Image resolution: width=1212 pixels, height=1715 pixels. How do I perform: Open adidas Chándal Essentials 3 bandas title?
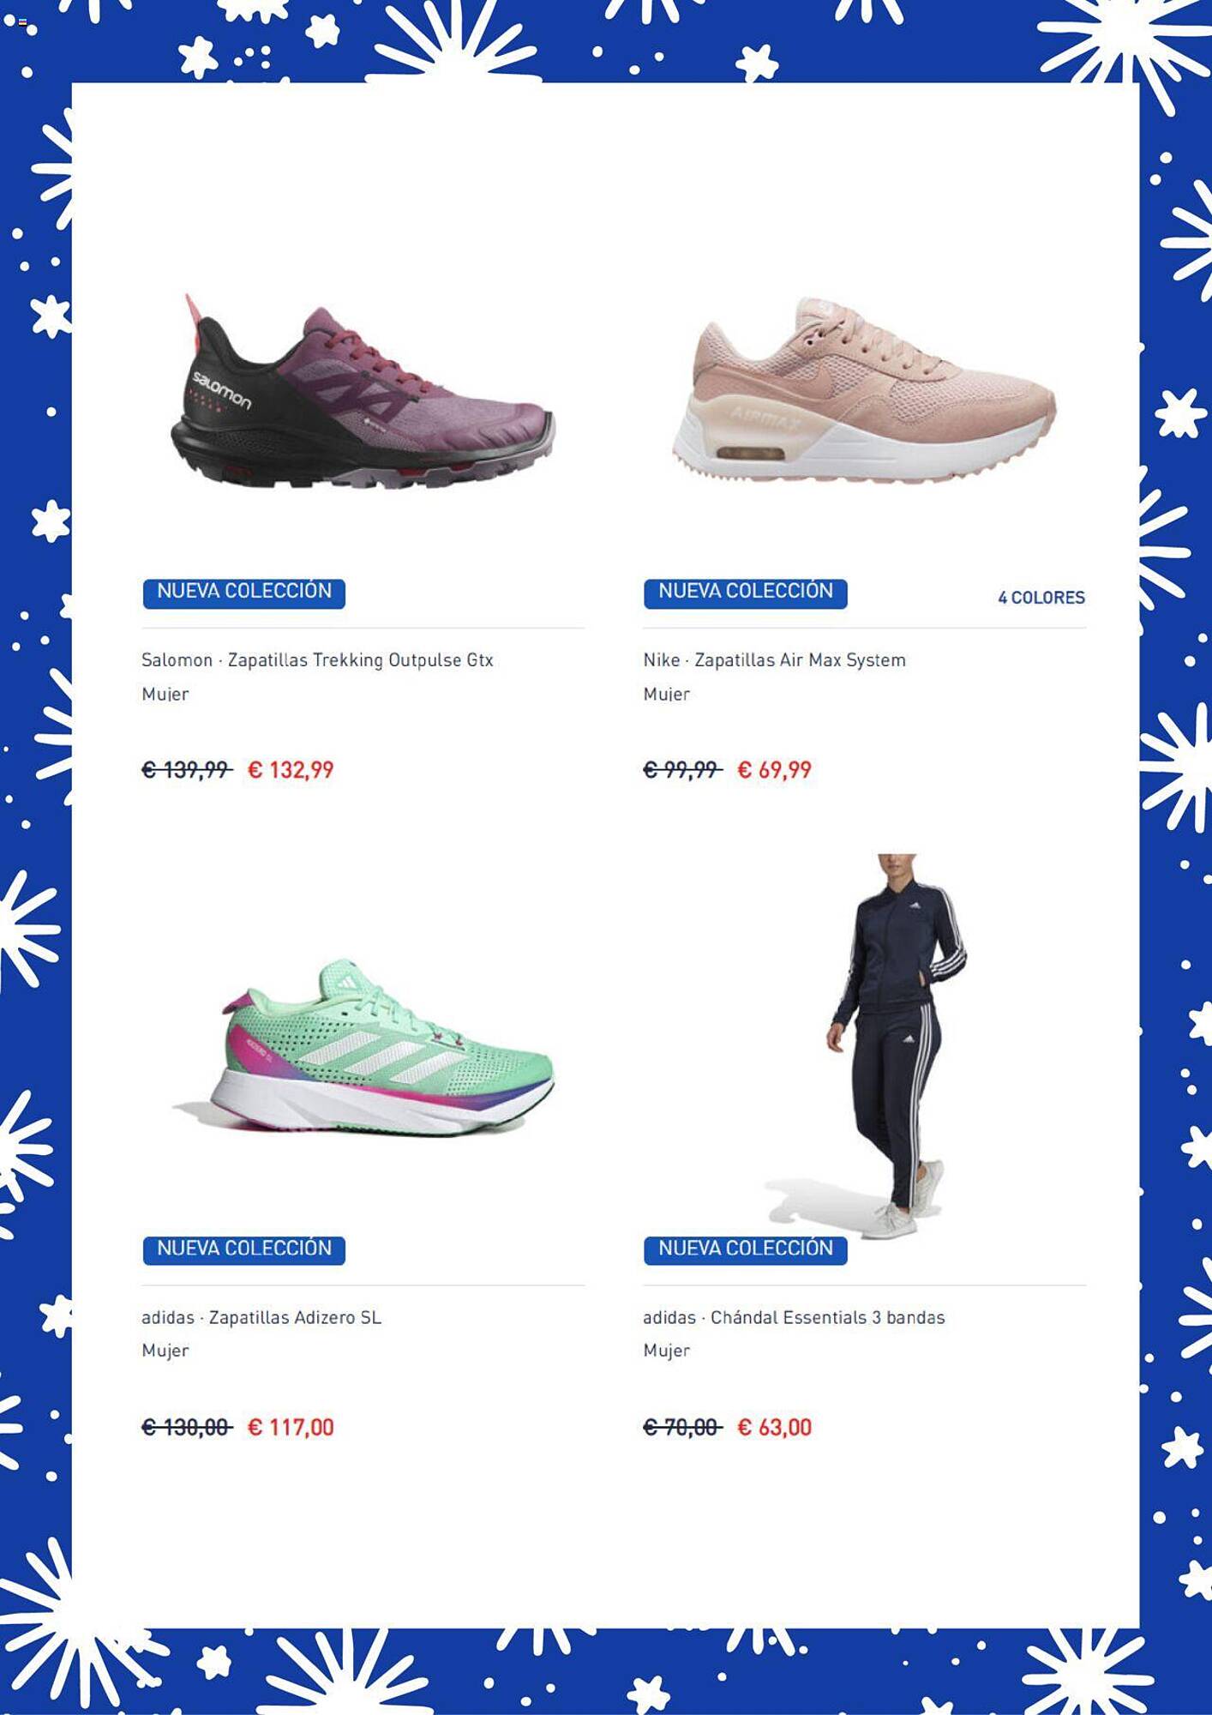click(794, 1317)
